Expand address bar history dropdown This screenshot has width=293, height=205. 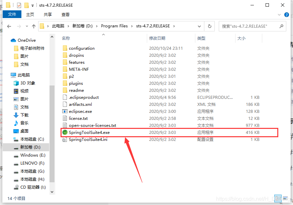pyautogui.click(x=199, y=26)
